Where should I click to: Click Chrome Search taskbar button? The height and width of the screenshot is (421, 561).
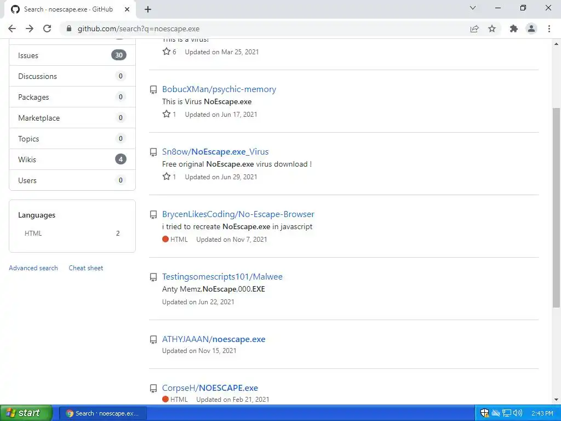pyautogui.click(x=102, y=413)
